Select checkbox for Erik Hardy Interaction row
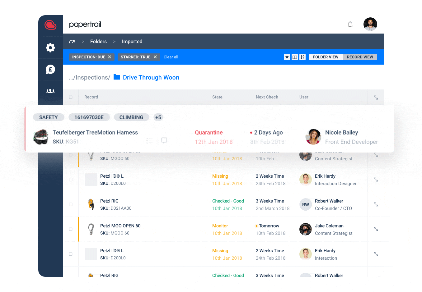The width and height of the screenshot is (422, 292). [x=71, y=254]
